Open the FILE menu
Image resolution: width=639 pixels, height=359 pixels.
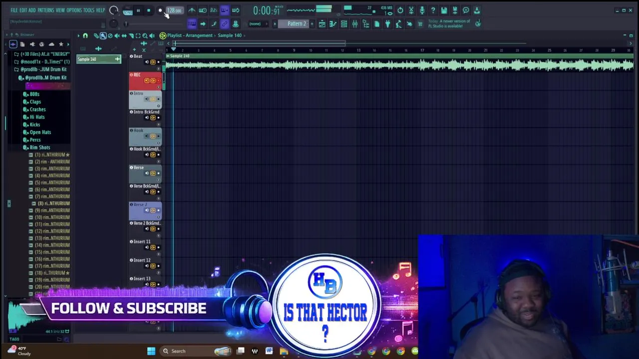(14, 10)
